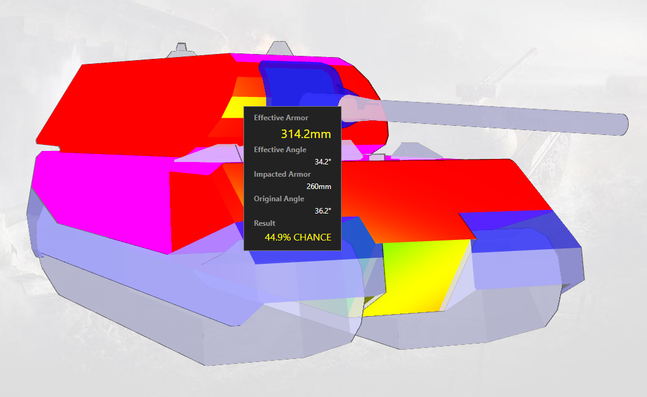
Task: Click the yellow-green lower front hull plate
Action: 417,277
